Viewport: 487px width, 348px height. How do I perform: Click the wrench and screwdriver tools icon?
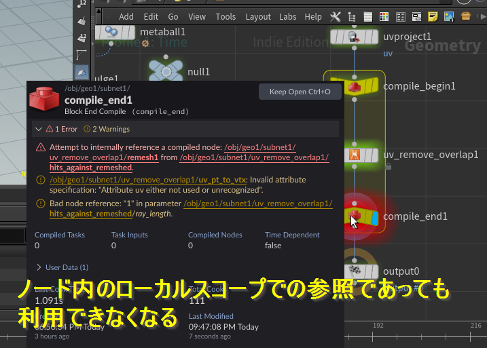[x=336, y=17]
